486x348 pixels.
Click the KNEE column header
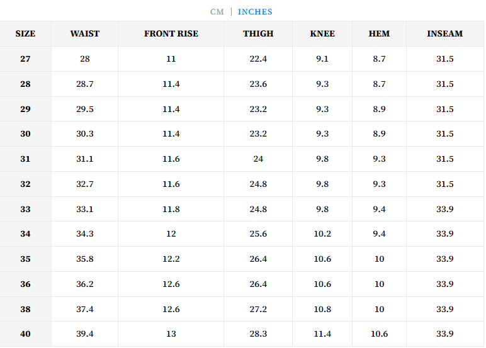click(x=322, y=34)
